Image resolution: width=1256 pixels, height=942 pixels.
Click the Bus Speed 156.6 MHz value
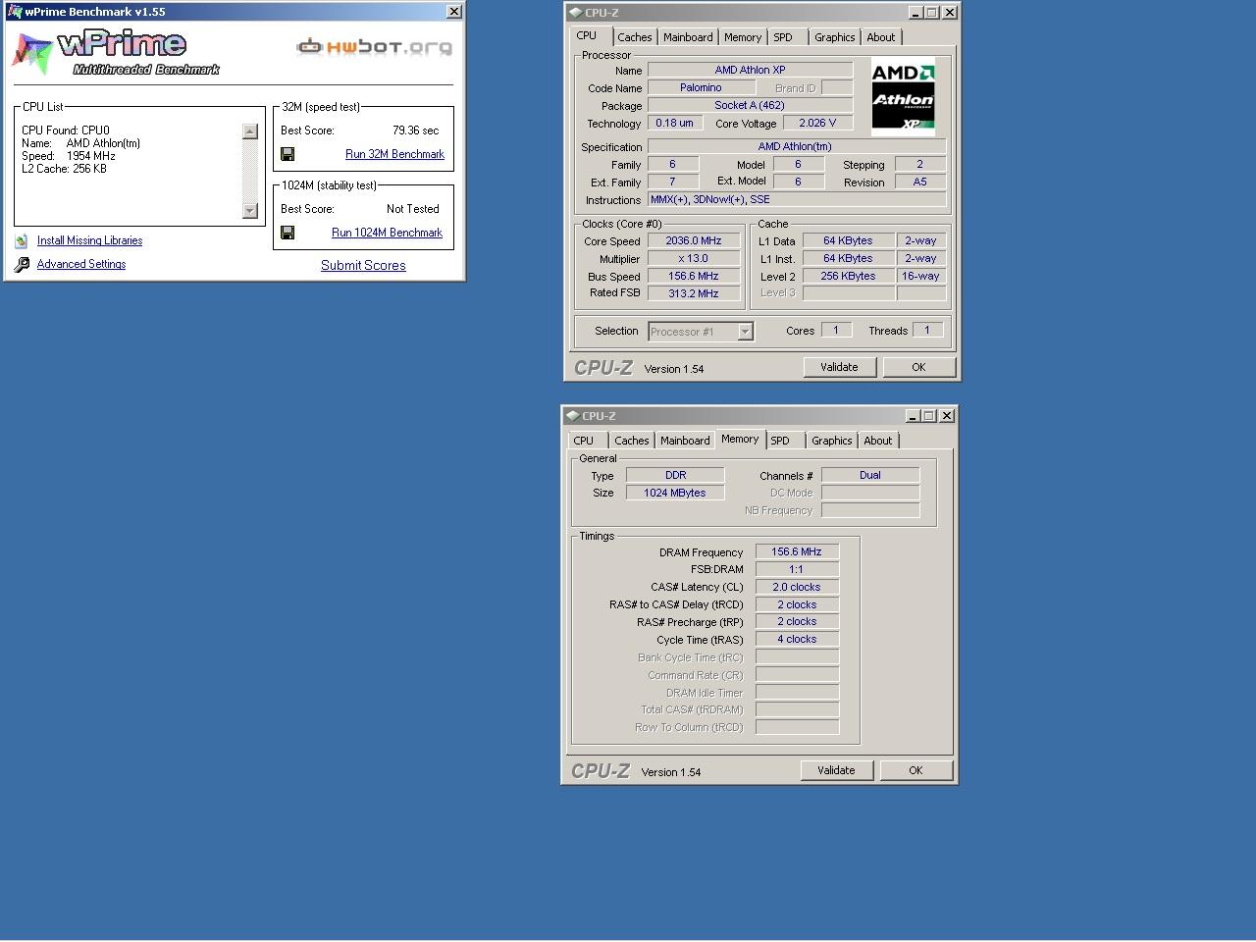694,277
